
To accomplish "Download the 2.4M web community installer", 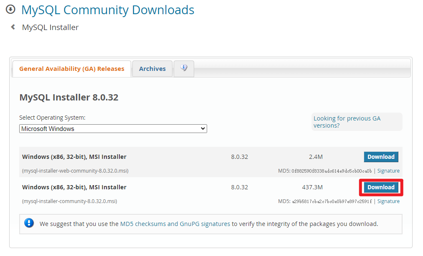I will [x=380, y=157].
